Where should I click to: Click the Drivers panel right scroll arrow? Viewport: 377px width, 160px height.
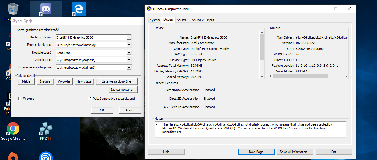coord(346,76)
